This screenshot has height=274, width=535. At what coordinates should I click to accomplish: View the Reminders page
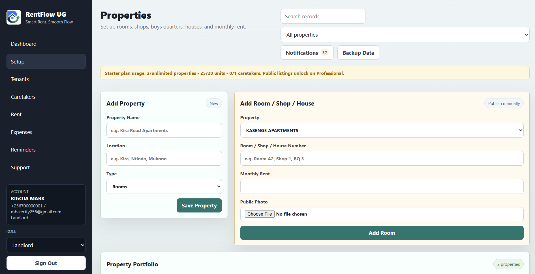pyautogui.click(x=46, y=150)
